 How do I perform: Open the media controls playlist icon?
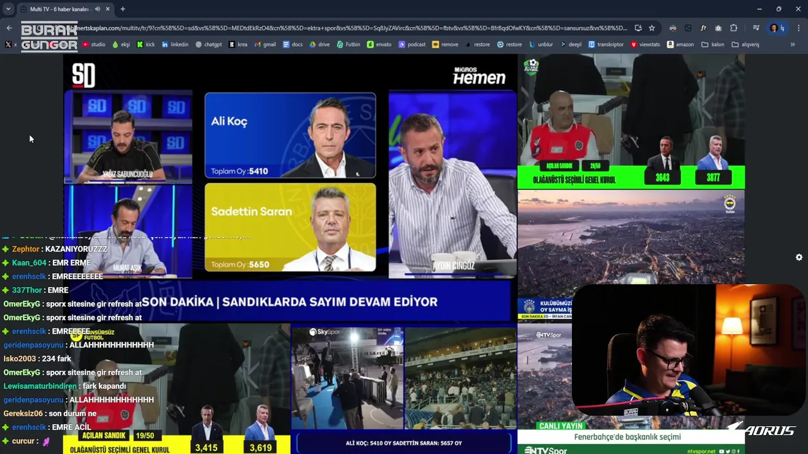[x=756, y=28]
